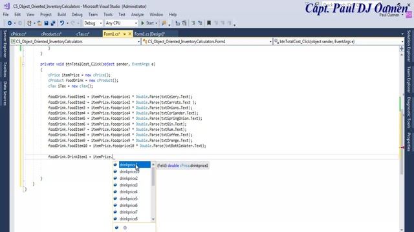Select drinkprice6 in IntelliSense list
Viewport: 414px width, 232px height.
click(132, 206)
